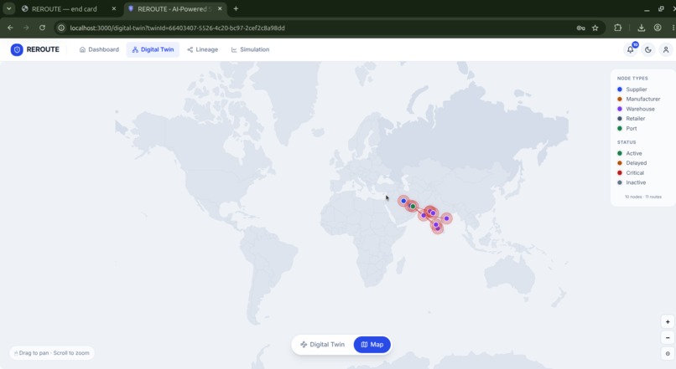Open the notifications bell
The height and width of the screenshot is (369, 676).
point(631,50)
